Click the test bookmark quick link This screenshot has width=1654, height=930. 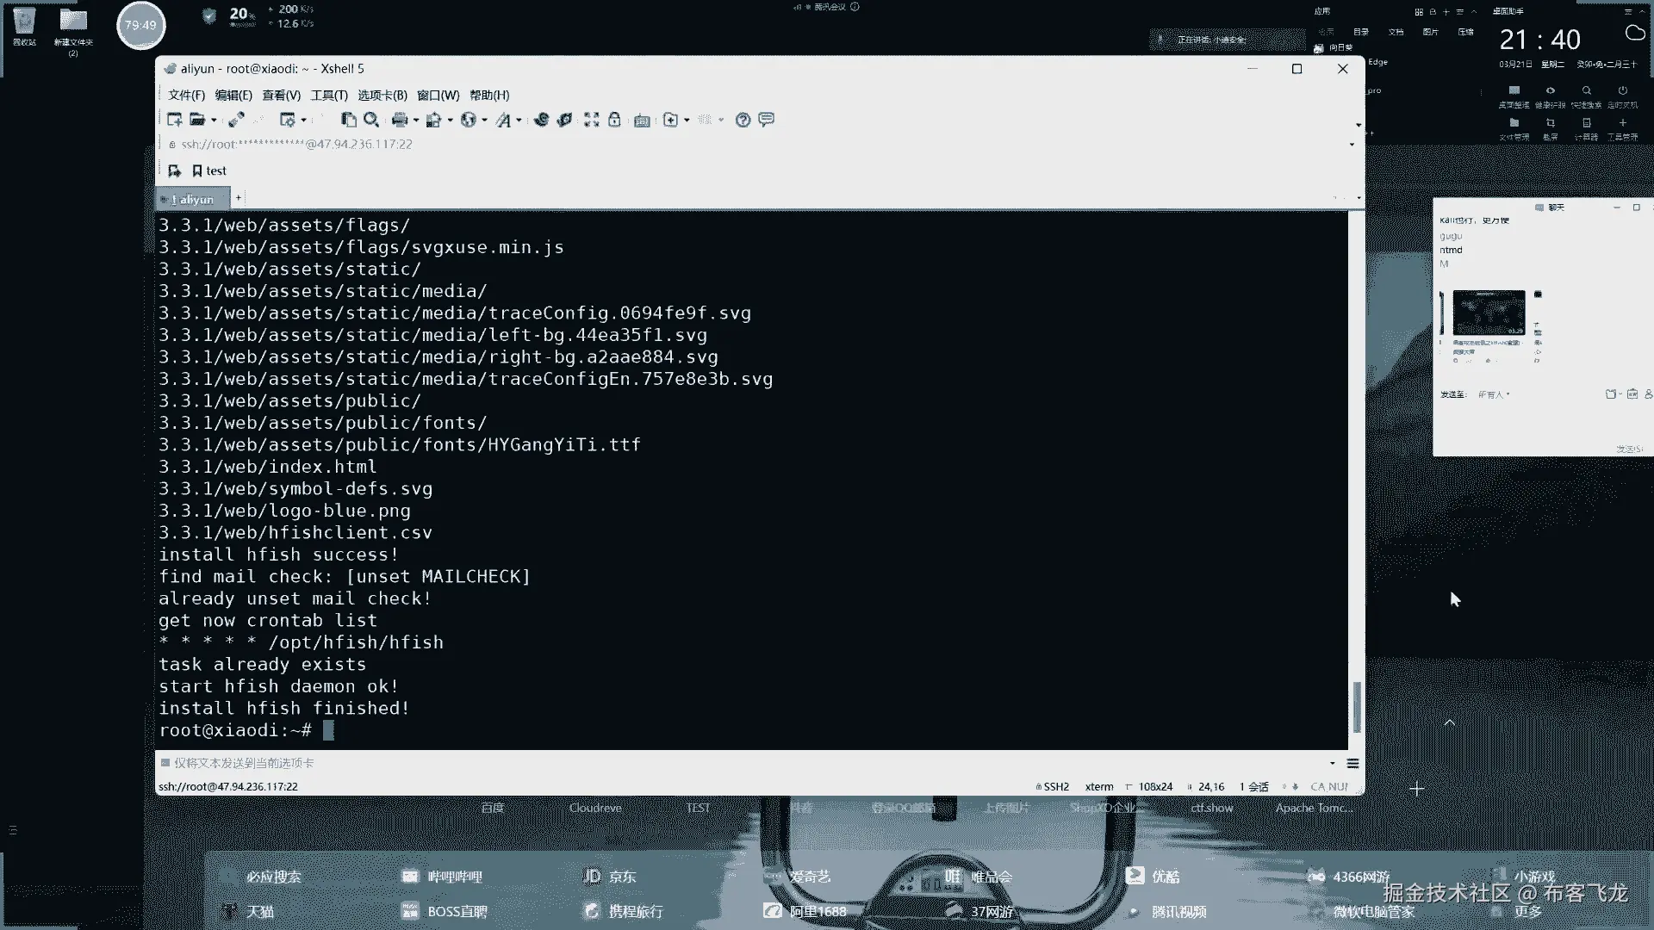point(209,170)
